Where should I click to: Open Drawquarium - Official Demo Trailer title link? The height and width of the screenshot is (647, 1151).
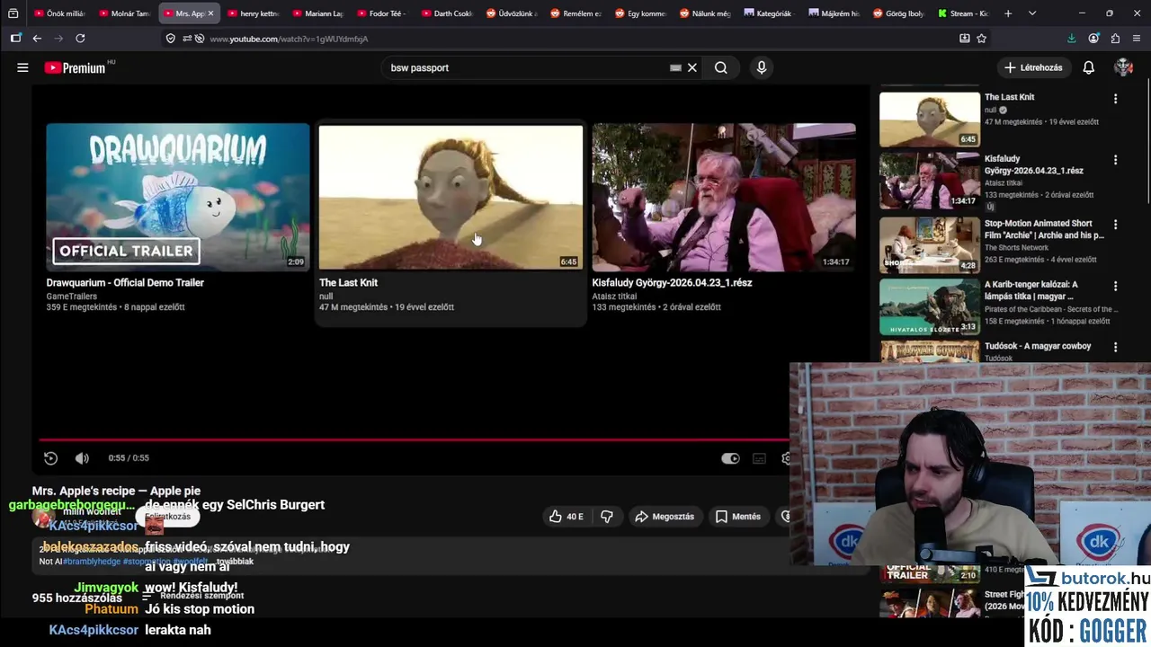(x=125, y=282)
